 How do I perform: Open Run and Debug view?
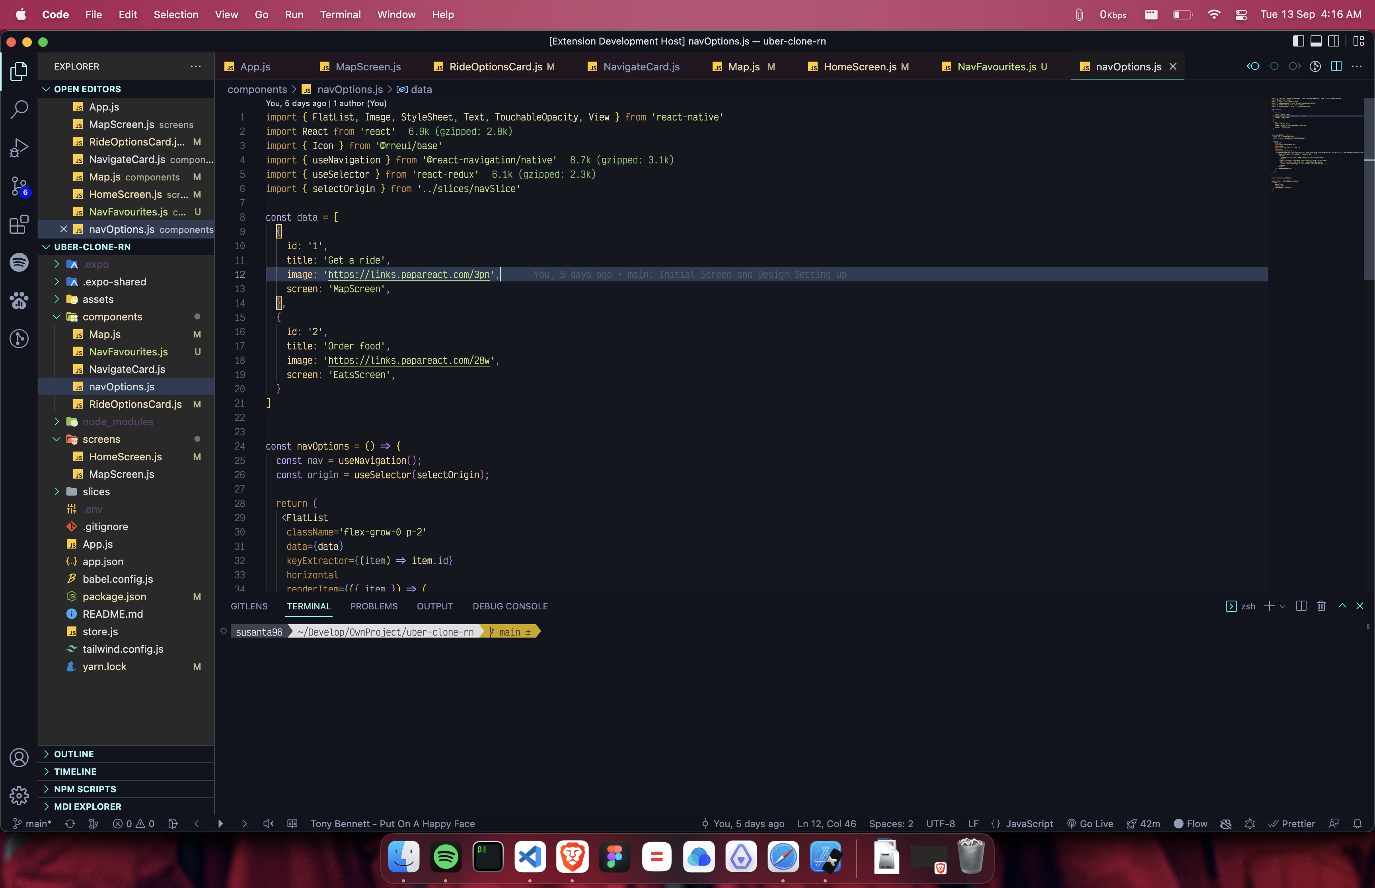18,147
